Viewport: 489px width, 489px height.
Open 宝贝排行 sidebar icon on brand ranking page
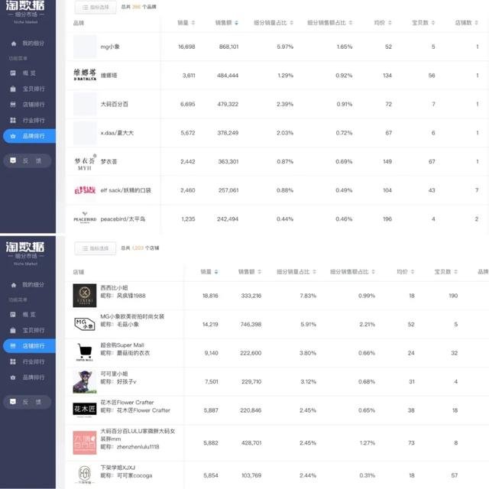pyautogui.click(x=13, y=89)
